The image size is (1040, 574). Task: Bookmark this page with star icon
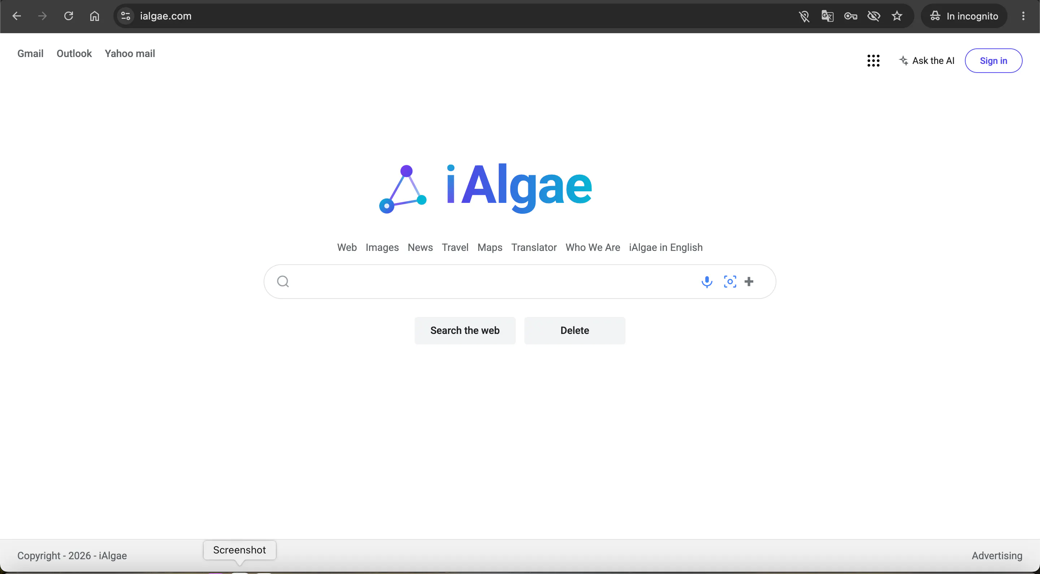click(897, 16)
